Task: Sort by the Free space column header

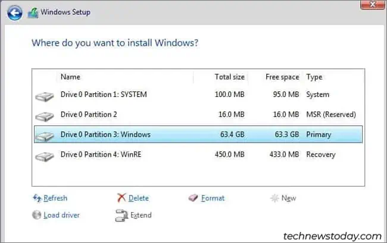Action: click(282, 77)
